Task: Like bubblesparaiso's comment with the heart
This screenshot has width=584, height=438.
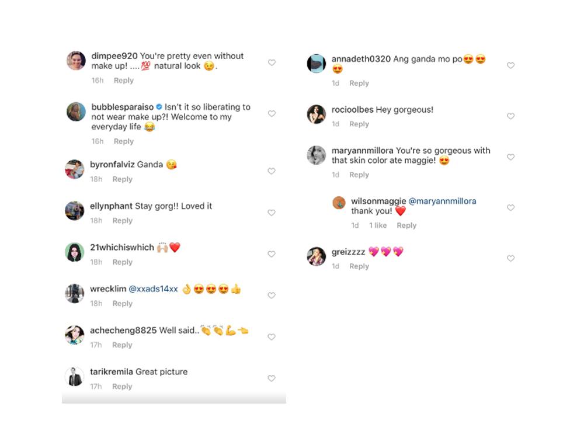Action: coord(272,113)
